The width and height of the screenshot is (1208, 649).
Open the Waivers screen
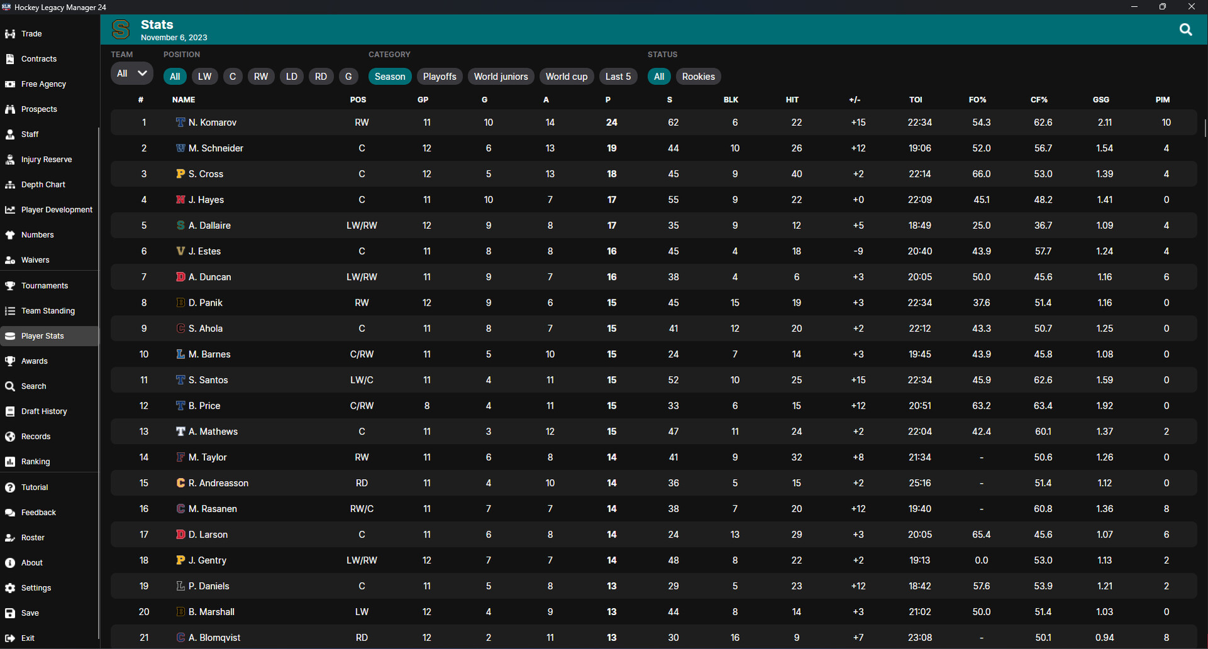click(x=35, y=260)
